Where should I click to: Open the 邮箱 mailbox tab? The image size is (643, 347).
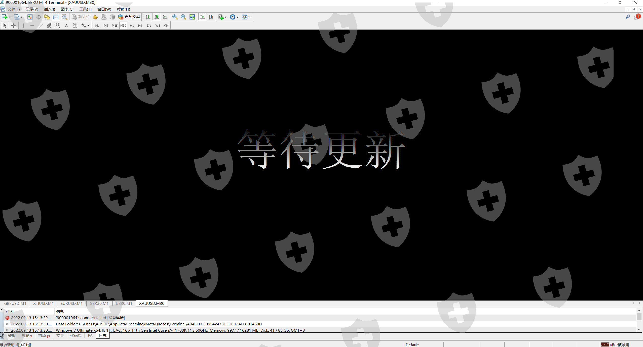tap(26, 336)
